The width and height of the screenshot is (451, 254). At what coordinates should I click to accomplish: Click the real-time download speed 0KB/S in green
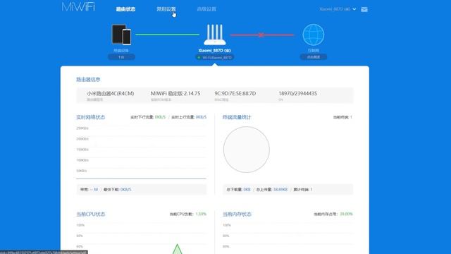(160, 117)
